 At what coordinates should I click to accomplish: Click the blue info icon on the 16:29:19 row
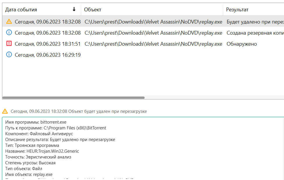point(9,55)
